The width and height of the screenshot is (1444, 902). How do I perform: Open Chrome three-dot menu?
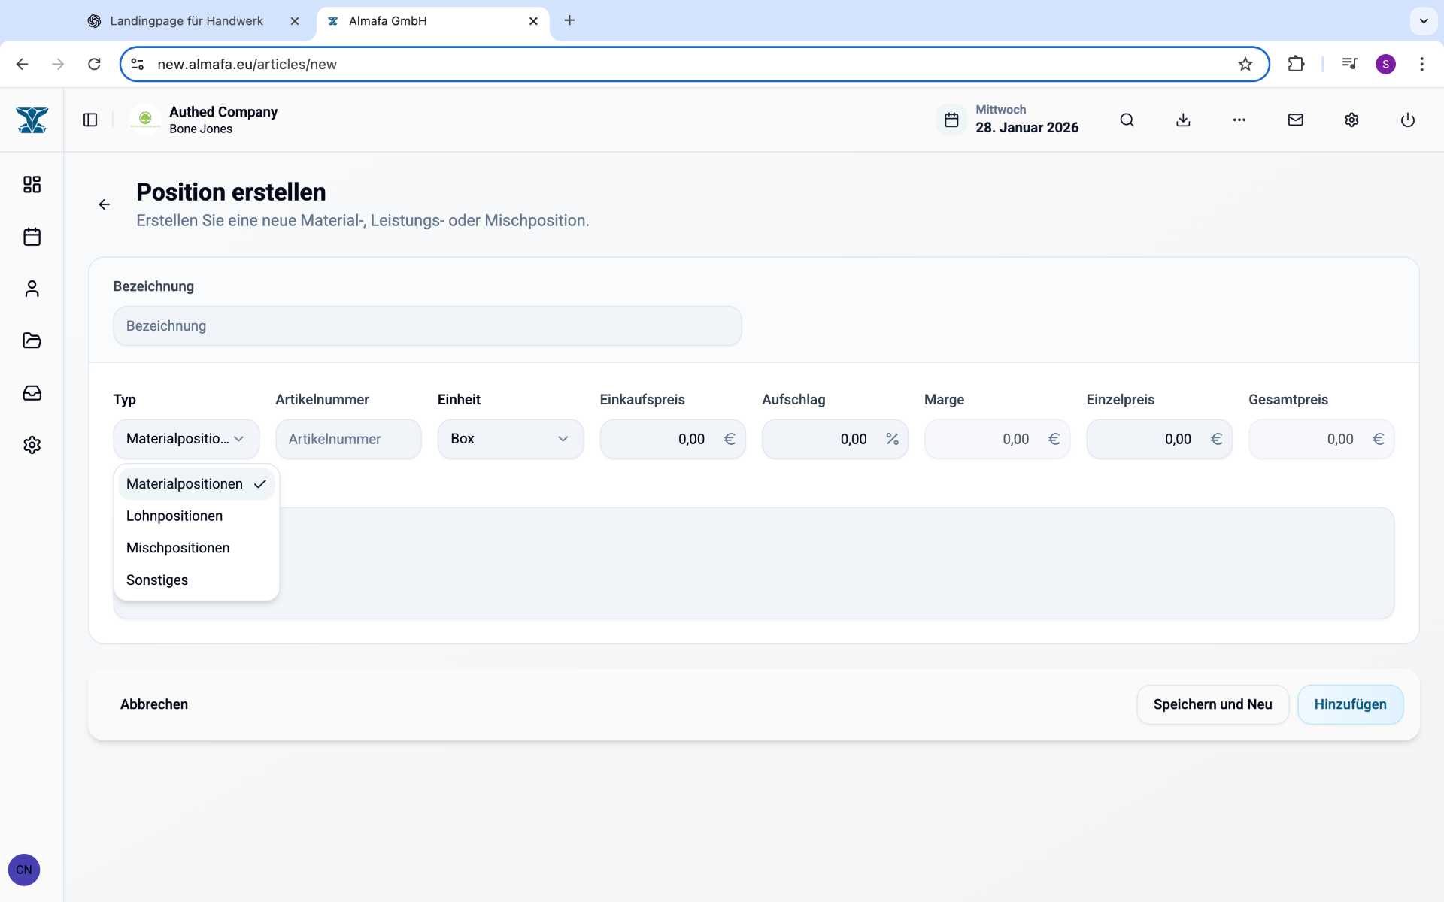click(1421, 64)
